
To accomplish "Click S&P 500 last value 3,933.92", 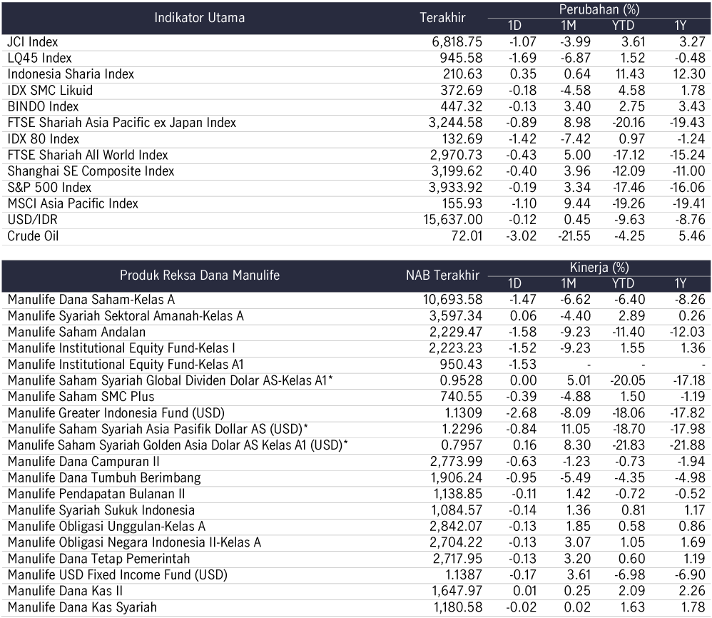I will pyautogui.click(x=455, y=188).
